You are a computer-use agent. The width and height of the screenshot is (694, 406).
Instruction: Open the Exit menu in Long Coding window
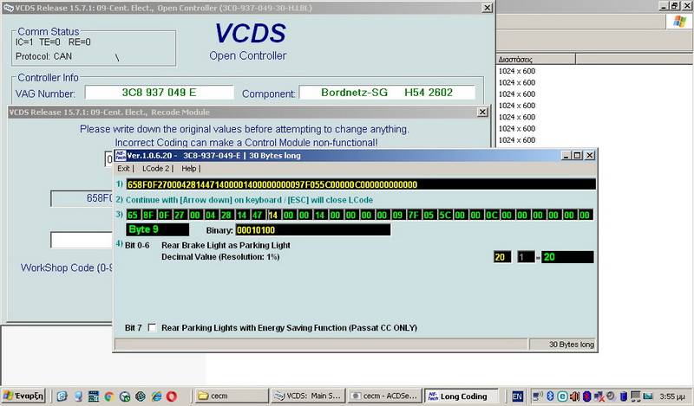click(x=123, y=168)
